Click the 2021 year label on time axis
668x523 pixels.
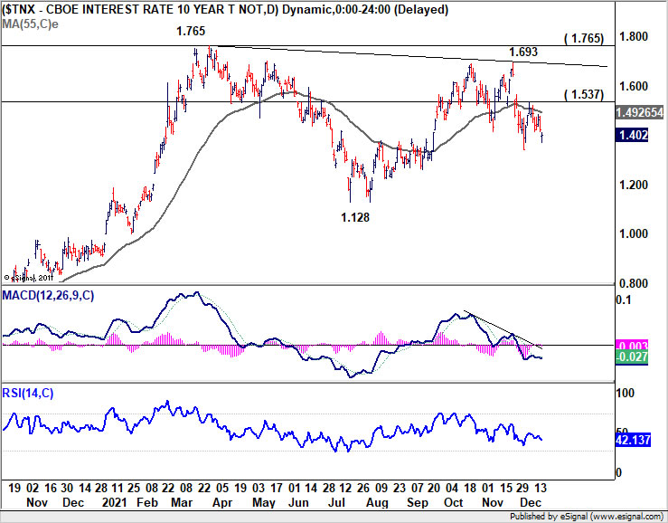click(114, 502)
